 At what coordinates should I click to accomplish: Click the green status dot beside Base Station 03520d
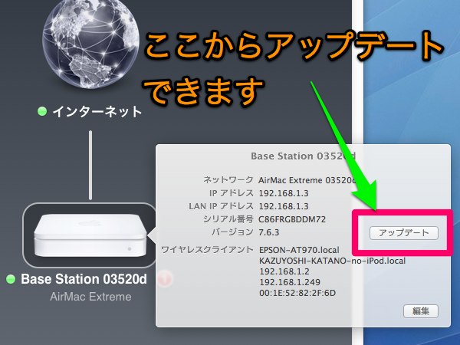point(11,279)
